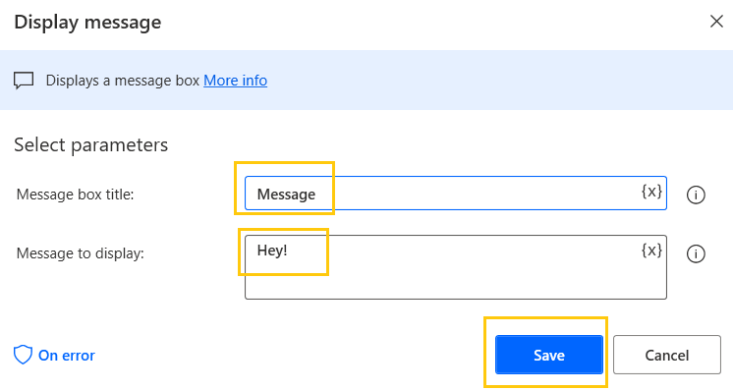Close the Display message dialog
This screenshot has height=391, width=733.
[x=716, y=21]
